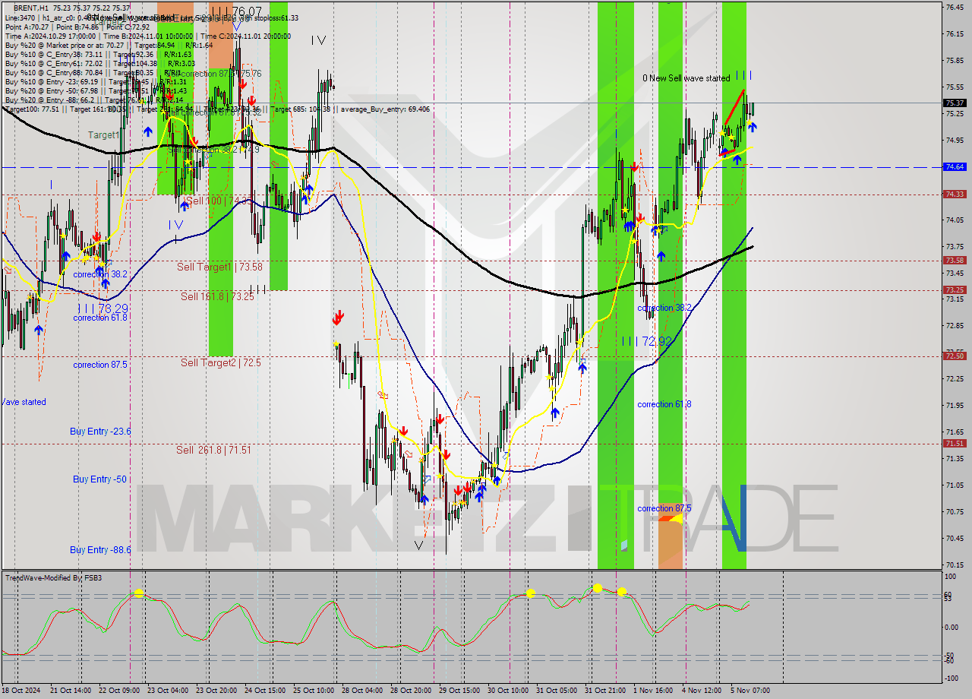972x699 pixels.
Task: Click the 'V' wave label at chart bottom
Action: coord(418,545)
